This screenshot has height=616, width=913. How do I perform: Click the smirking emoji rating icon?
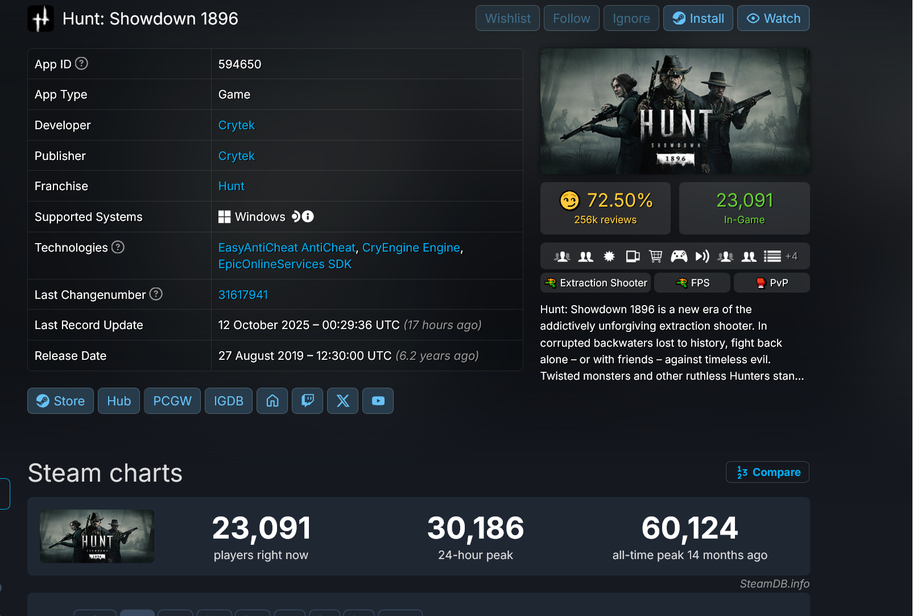click(569, 200)
